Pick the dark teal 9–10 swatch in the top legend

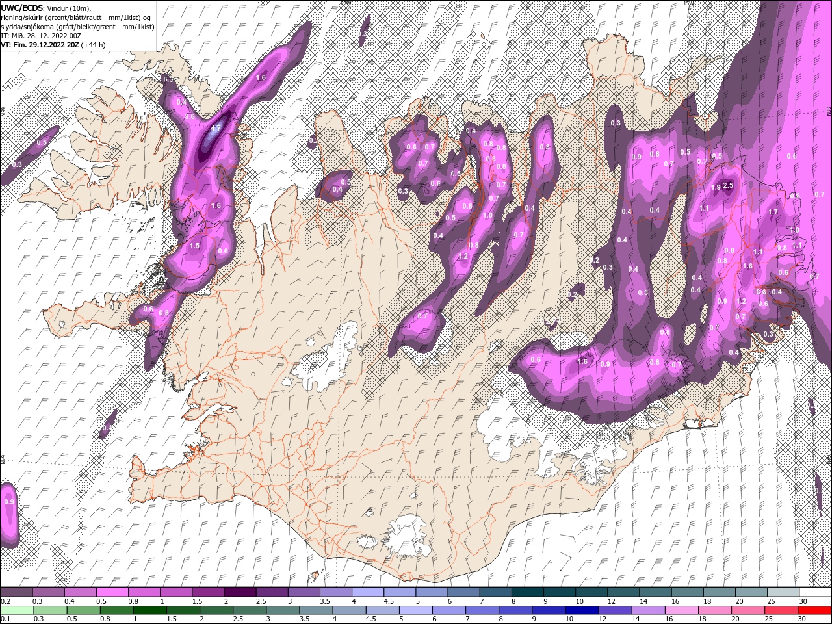(x=559, y=592)
